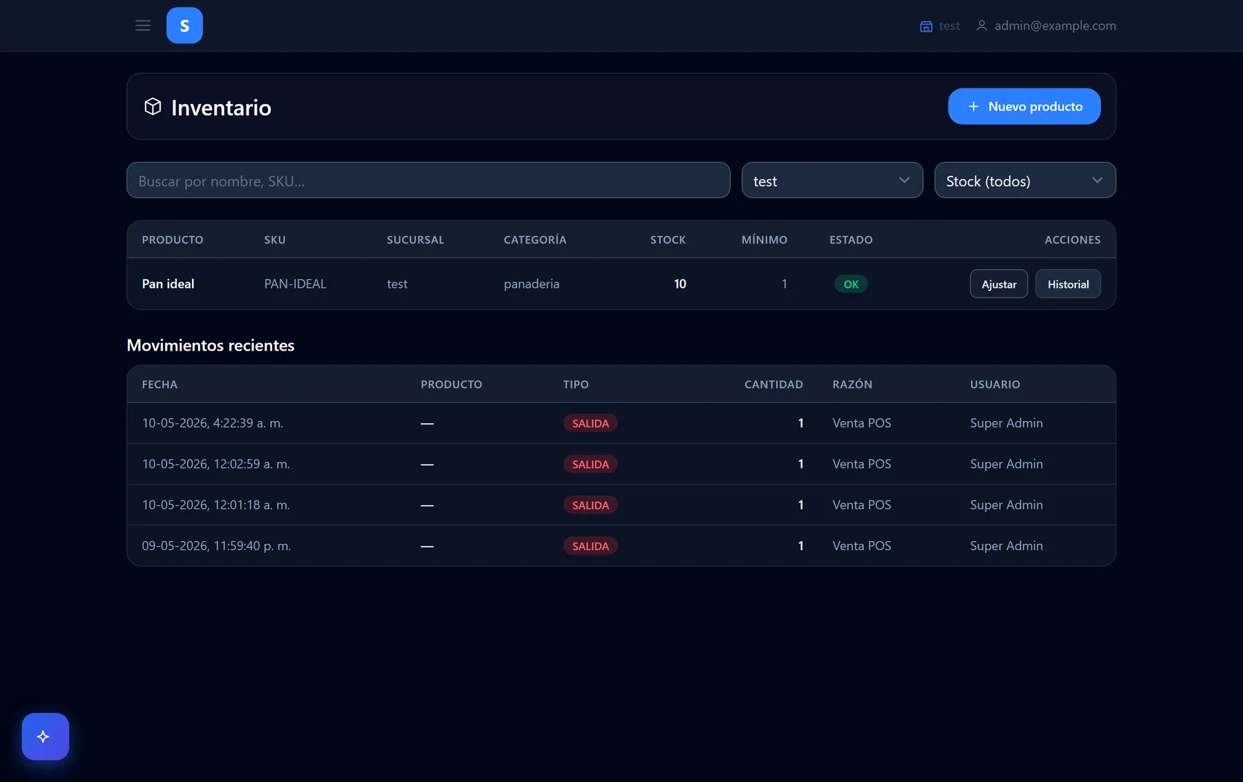1243x782 pixels.
Task: Click the 10-05-2026, 12:01:18 a. m. date
Action: coord(216,505)
